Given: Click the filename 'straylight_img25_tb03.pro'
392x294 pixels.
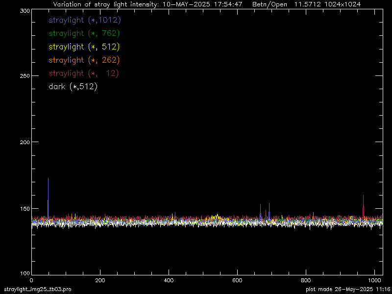Looking at the screenshot, I should pyautogui.click(x=38, y=290).
